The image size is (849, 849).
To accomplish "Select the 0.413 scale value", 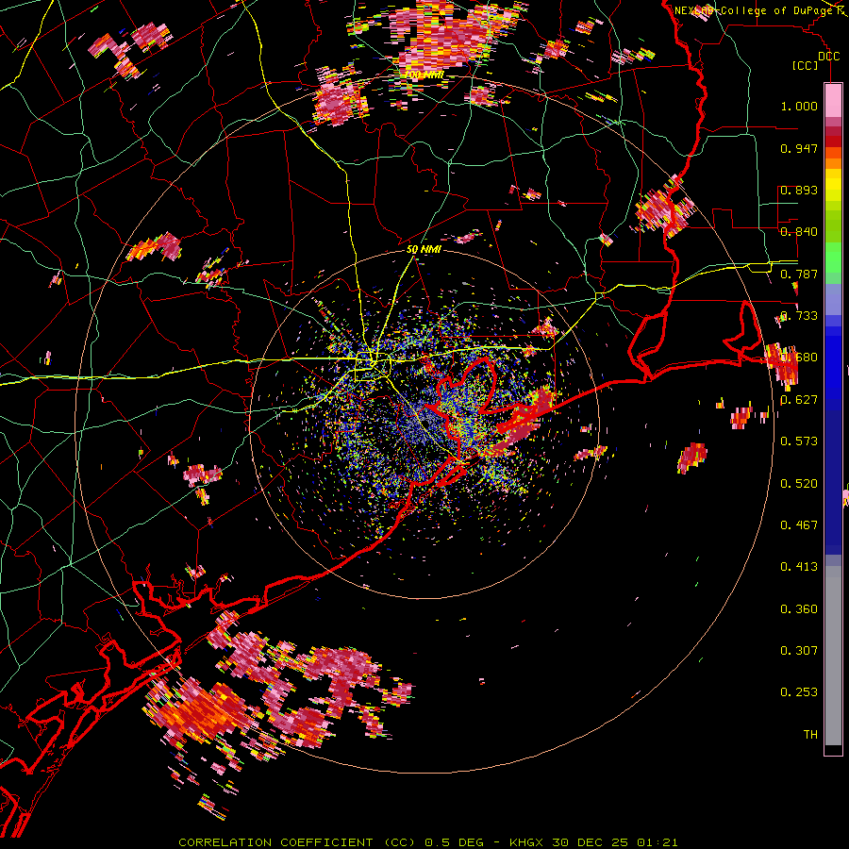I will 799,567.
